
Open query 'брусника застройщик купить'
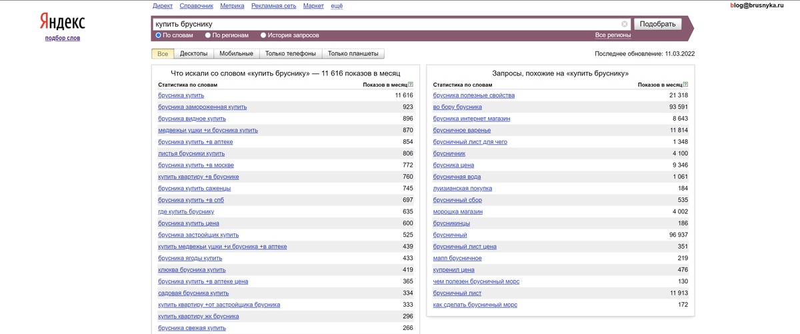pos(198,235)
